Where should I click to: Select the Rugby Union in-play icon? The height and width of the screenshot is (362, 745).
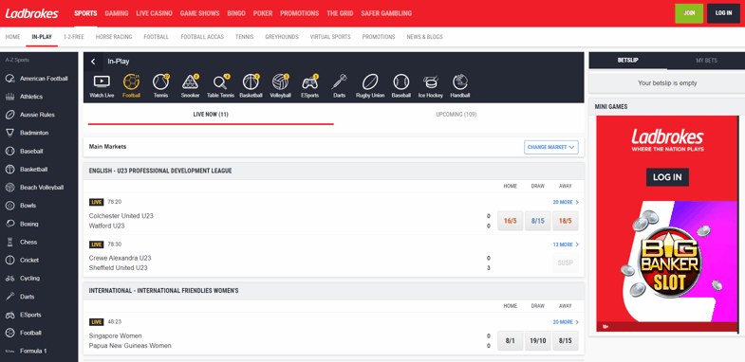[370, 86]
